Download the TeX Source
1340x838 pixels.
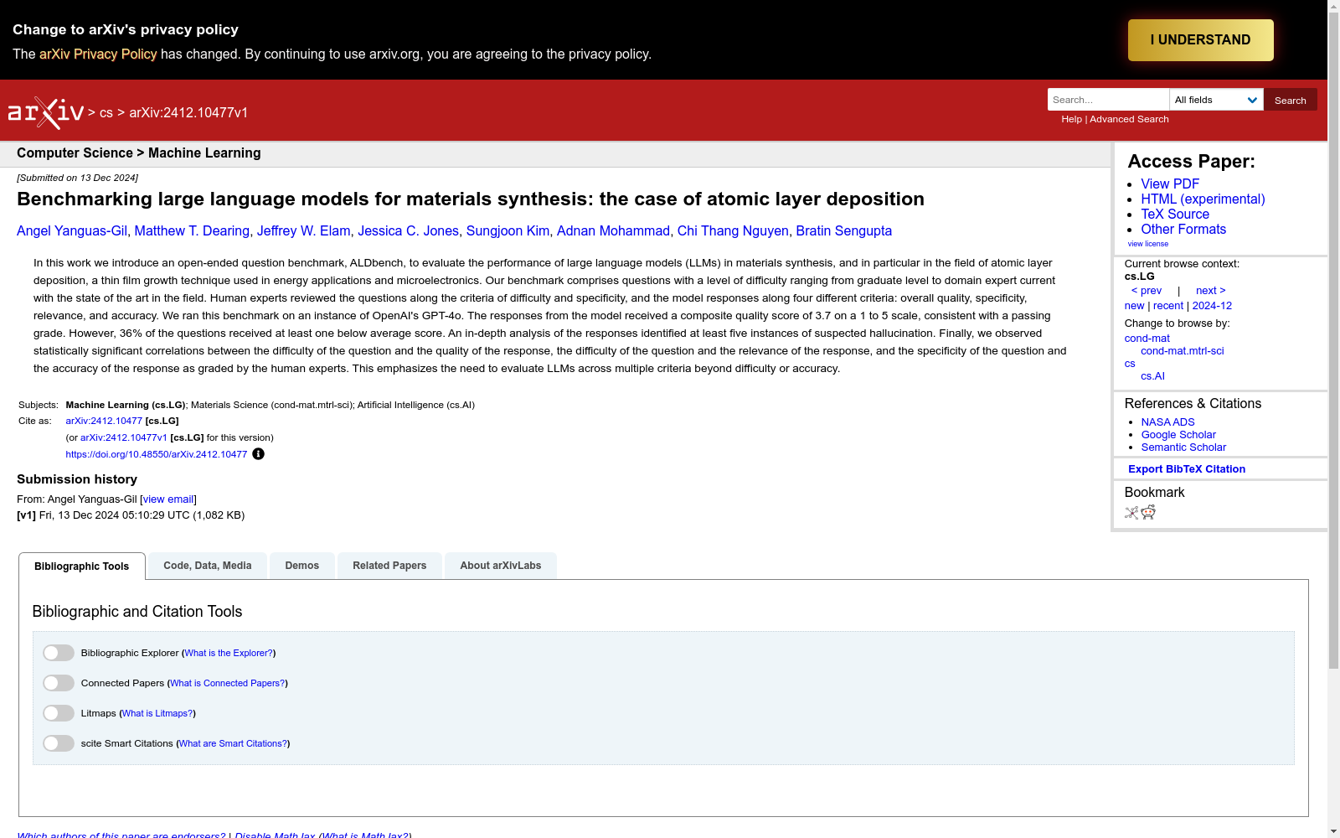[x=1175, y=215]
